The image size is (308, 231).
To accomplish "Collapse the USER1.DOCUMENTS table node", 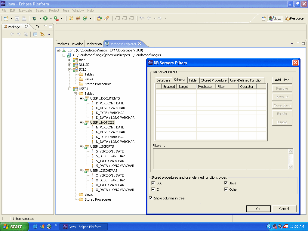I will pyautogui.click(x=81, y=98).
